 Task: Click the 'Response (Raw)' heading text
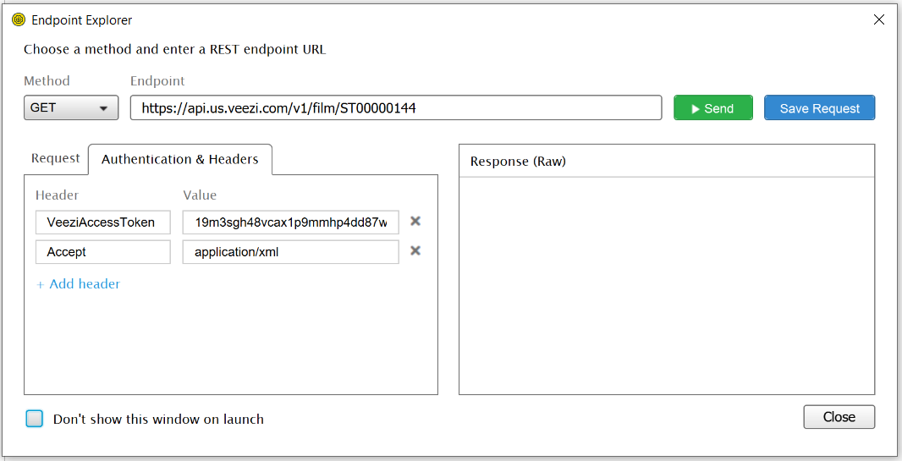[518, 162]
